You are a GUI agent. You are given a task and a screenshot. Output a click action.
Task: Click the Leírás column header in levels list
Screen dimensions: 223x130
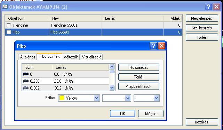(80, 67)
